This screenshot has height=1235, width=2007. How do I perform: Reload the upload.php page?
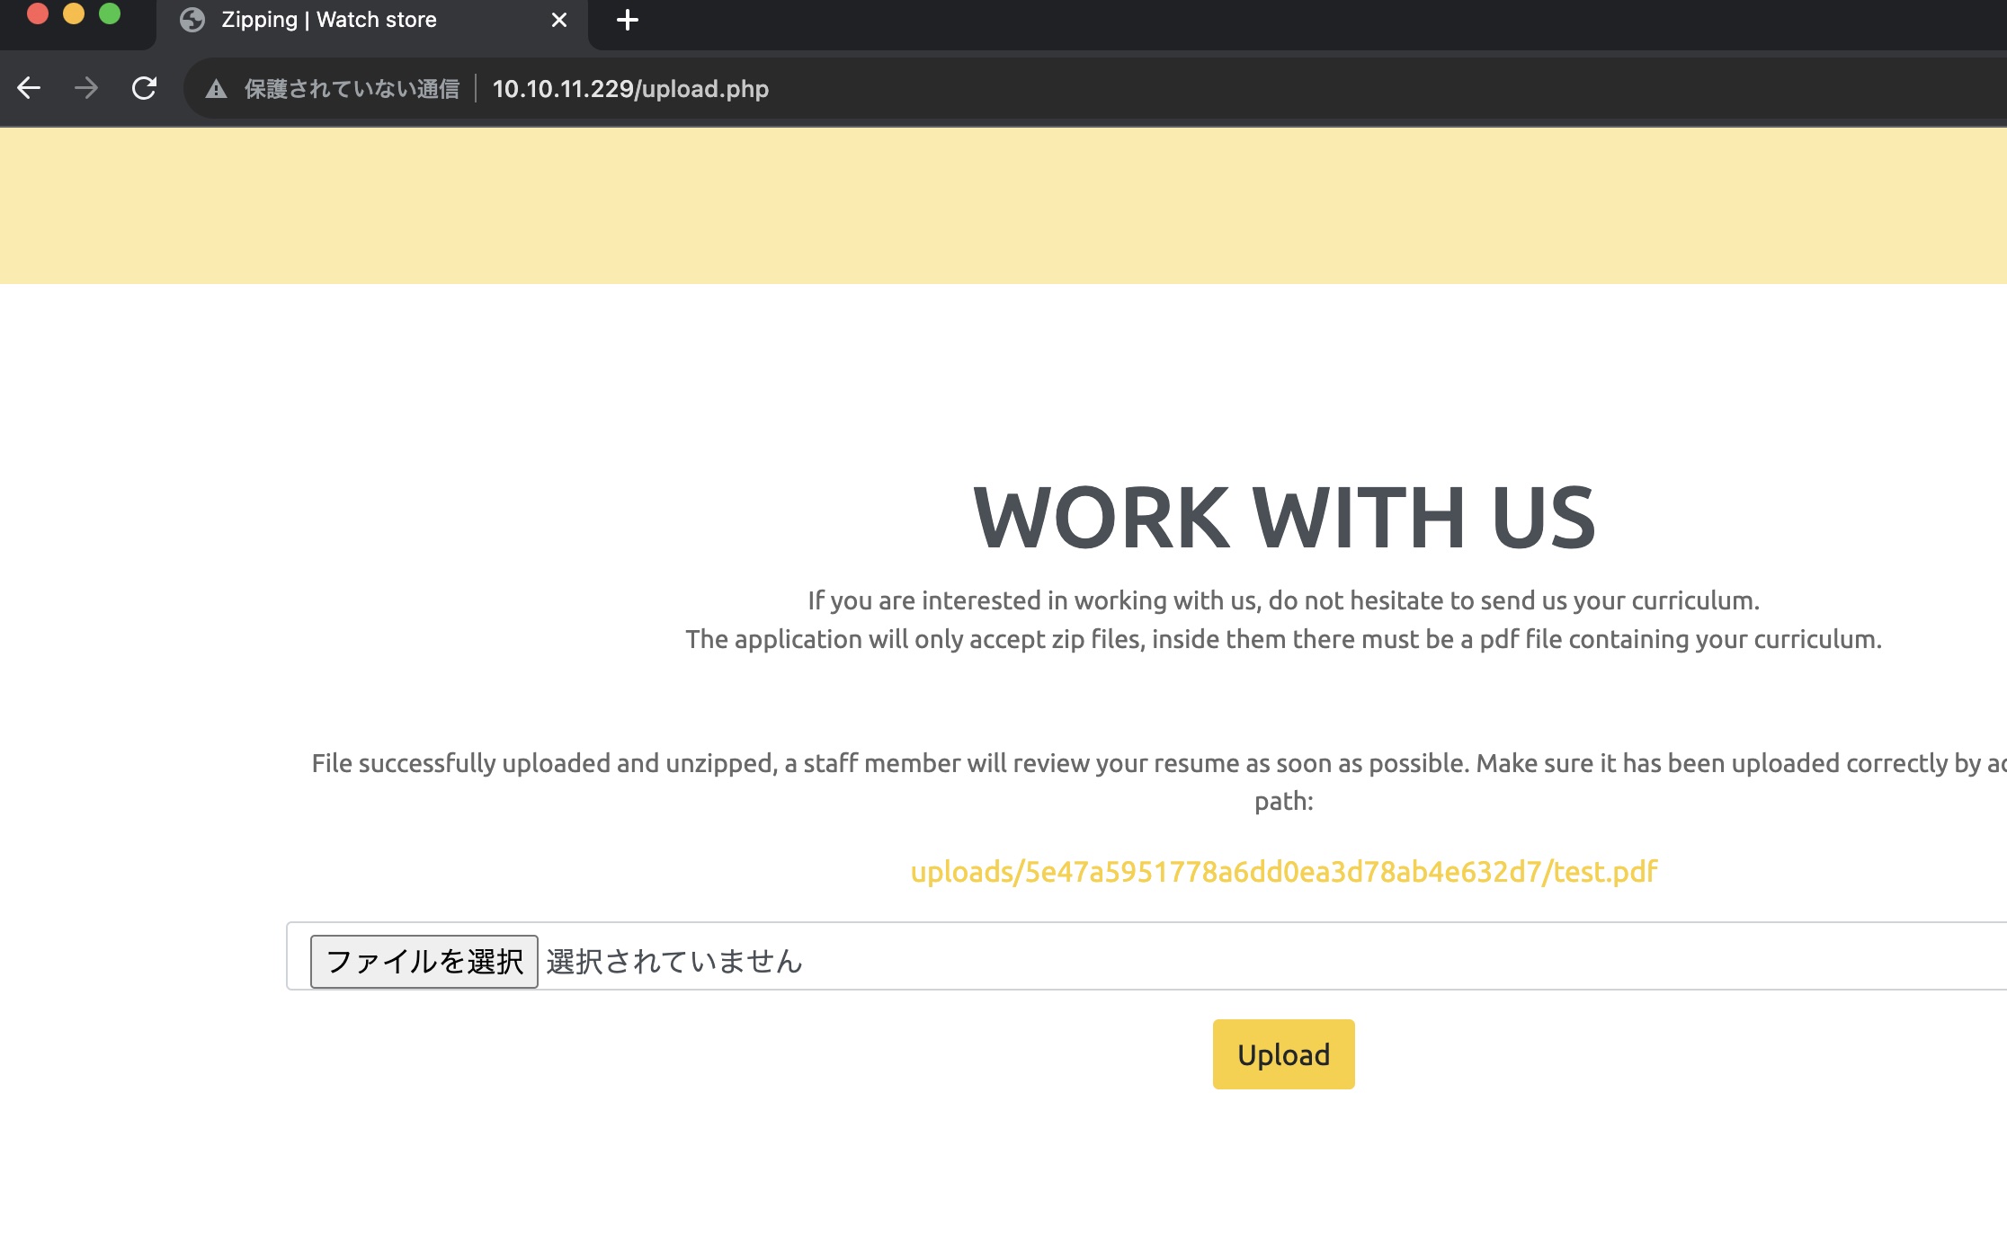pyautogui.click(x=144, y=88)
